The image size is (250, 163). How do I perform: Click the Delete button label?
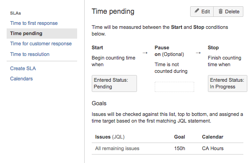[232, 12]
